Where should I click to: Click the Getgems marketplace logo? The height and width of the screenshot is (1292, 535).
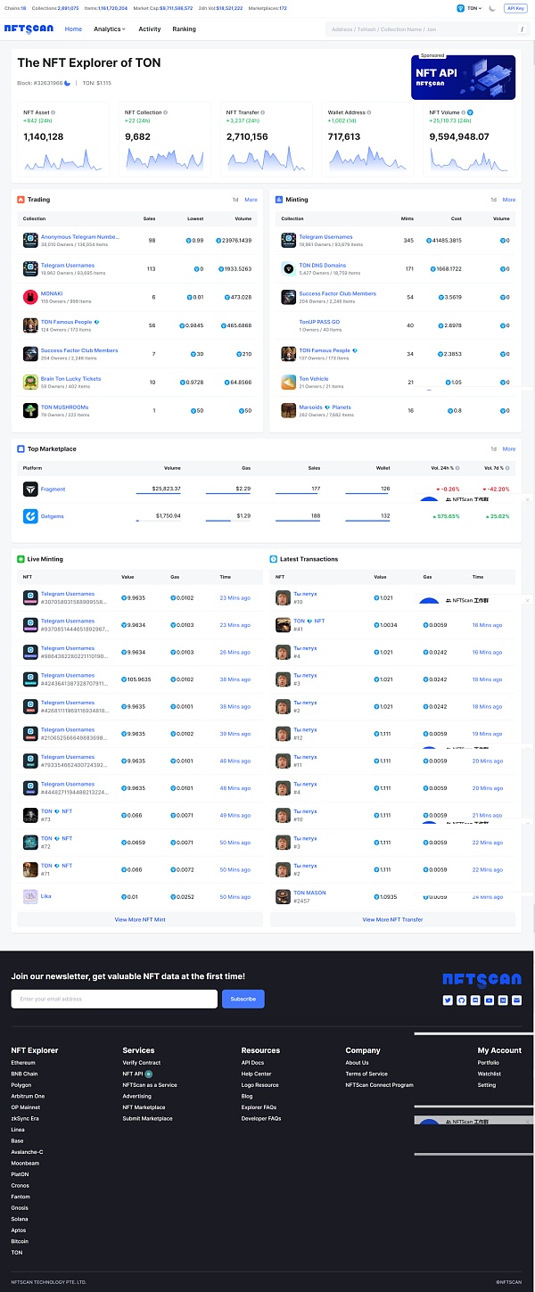point(30,516)
